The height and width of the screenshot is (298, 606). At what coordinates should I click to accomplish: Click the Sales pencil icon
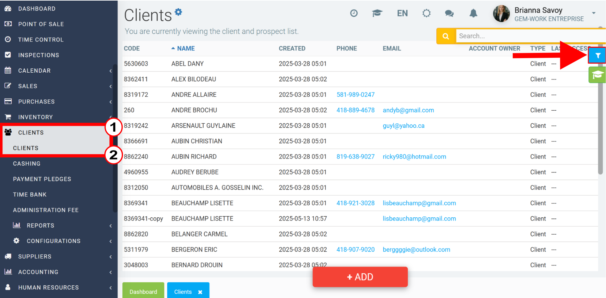point(8,86)
